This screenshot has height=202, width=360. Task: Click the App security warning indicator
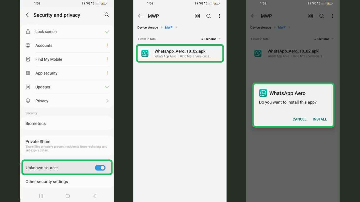[107, 73]
